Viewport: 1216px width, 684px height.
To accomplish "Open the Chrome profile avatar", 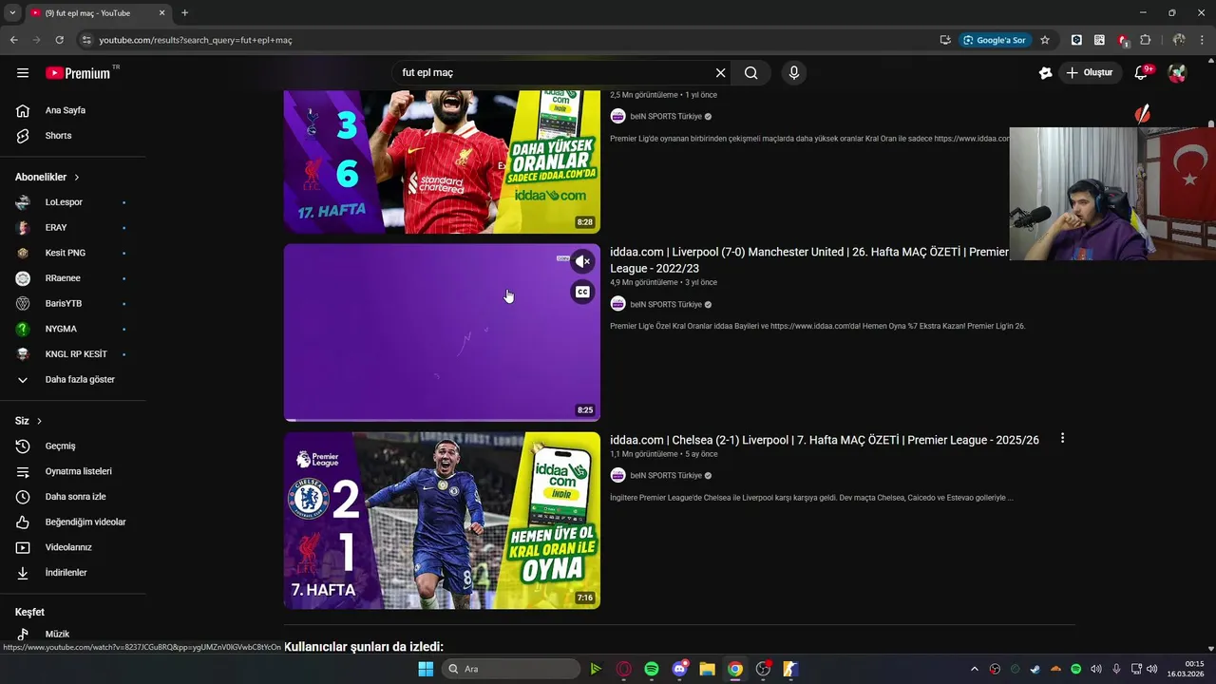I will [x=1179, y=40].
